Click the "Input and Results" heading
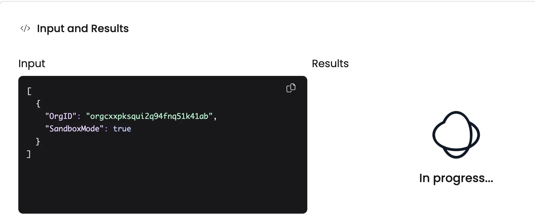Viewport: 535px width, 224px height. [x=83, y=28]
